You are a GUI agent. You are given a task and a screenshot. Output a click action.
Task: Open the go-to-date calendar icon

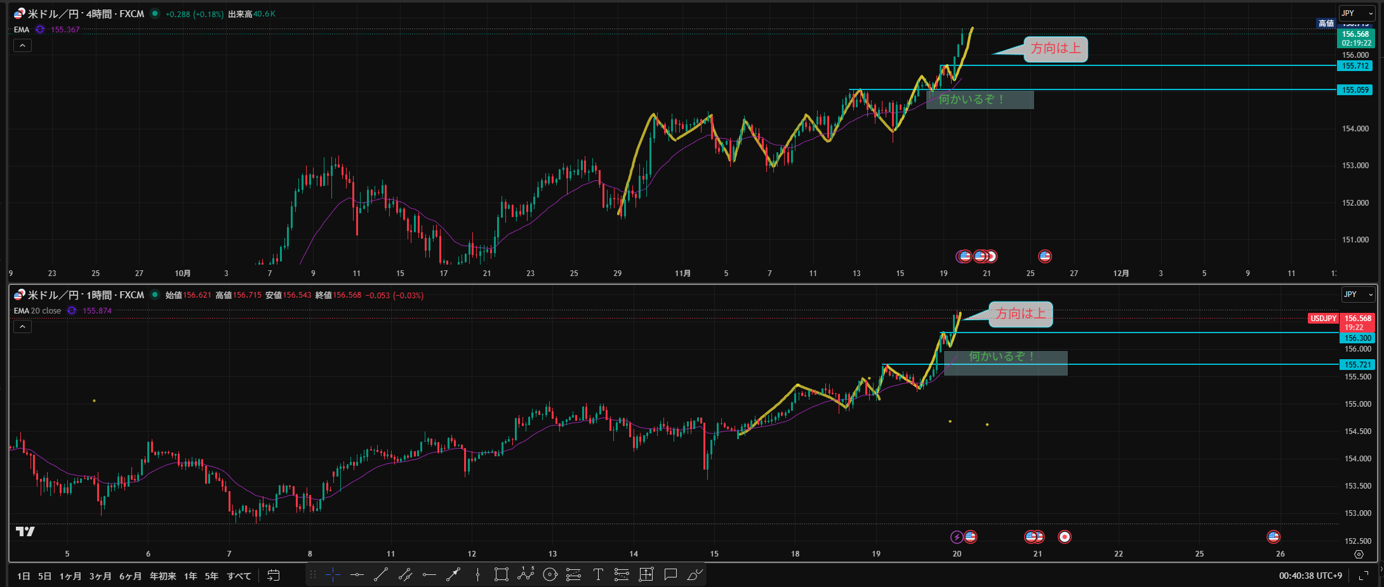click(274, 576)
